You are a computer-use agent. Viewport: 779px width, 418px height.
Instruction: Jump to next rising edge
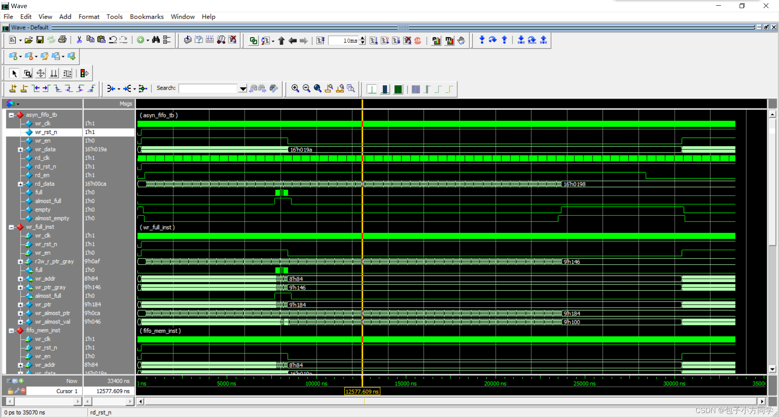click(x=92, y=88)
